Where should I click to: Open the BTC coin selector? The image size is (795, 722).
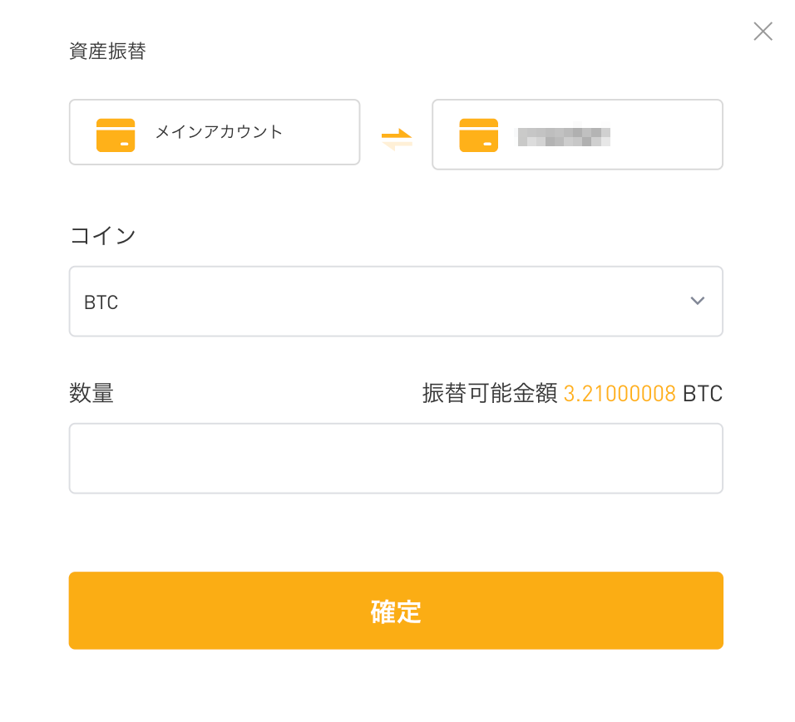point(396,302)
